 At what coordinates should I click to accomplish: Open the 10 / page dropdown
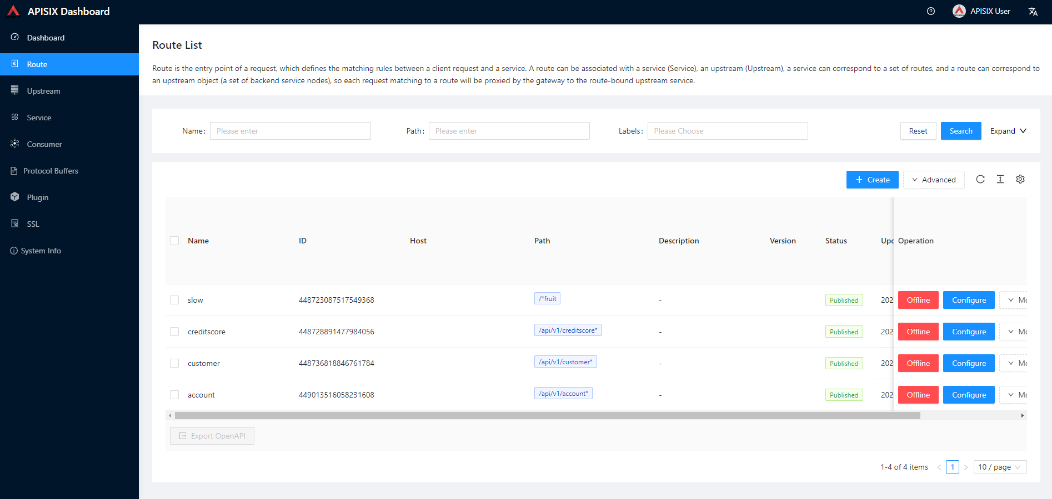[999, 467]
